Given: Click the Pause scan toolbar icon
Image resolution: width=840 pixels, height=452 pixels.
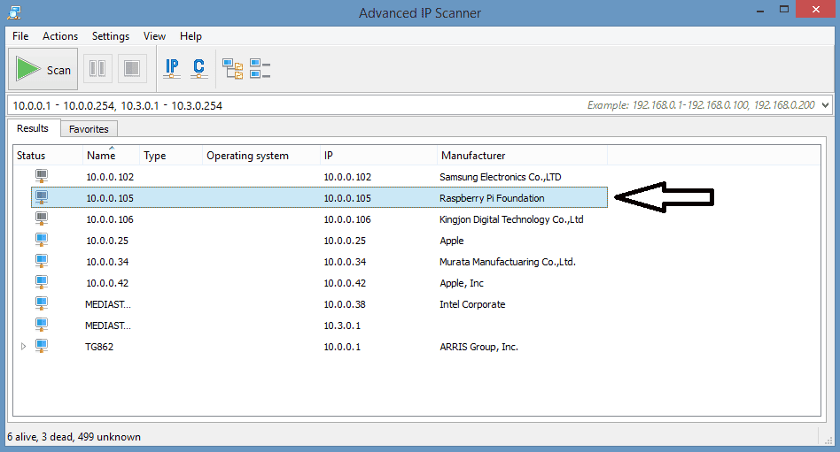Looking at the screenshot, I should click(97, 68).
